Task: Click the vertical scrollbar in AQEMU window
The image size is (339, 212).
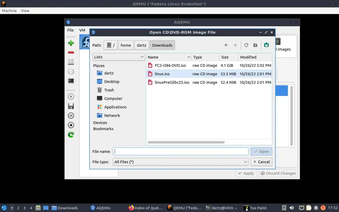Action: [292, 116]
